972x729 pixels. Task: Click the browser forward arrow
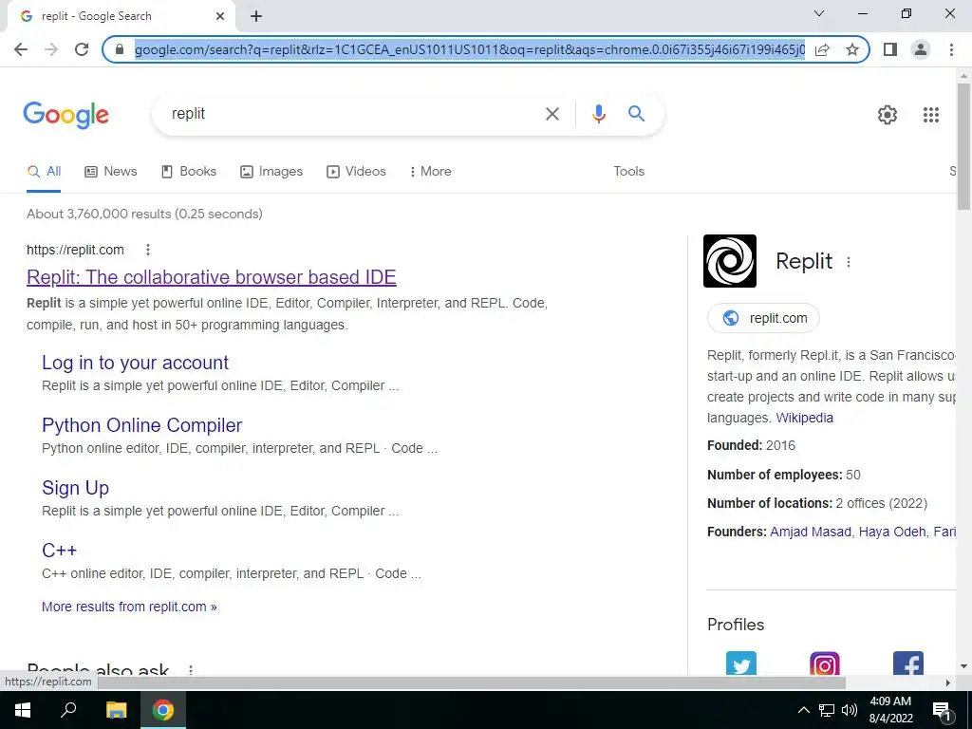(51, 49)
